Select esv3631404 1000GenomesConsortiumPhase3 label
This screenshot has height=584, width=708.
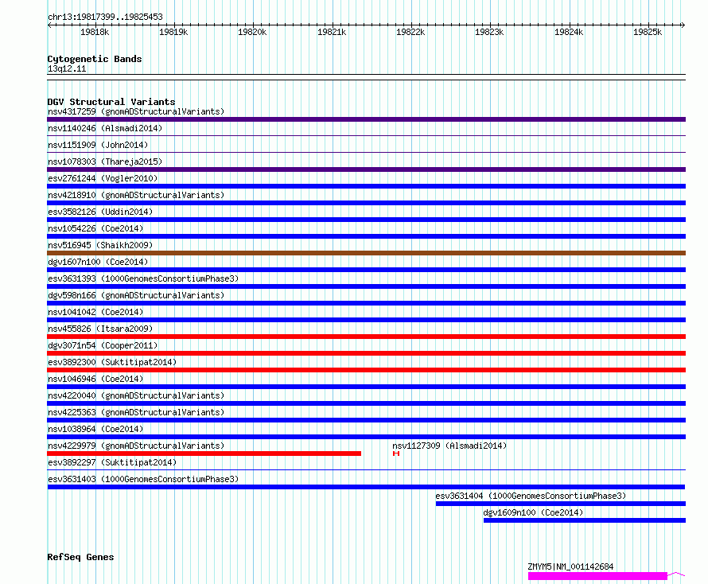(531, 496)
